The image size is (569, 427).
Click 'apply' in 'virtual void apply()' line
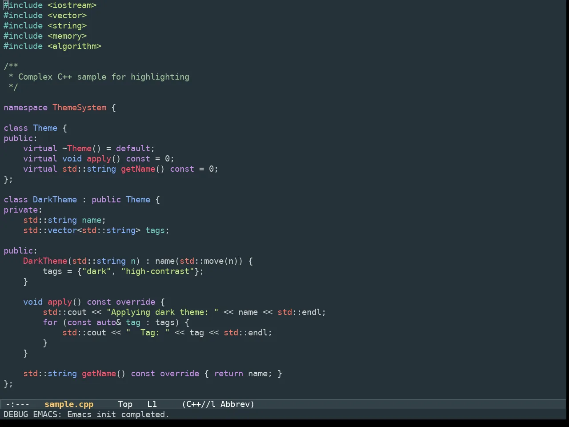pyautogui.click(x=99, y=159)
